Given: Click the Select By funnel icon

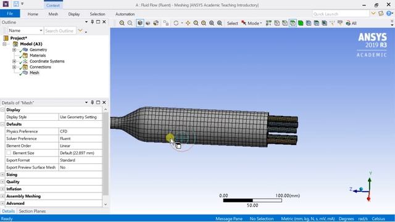Looking at the screenshot, I should point(340,23).
